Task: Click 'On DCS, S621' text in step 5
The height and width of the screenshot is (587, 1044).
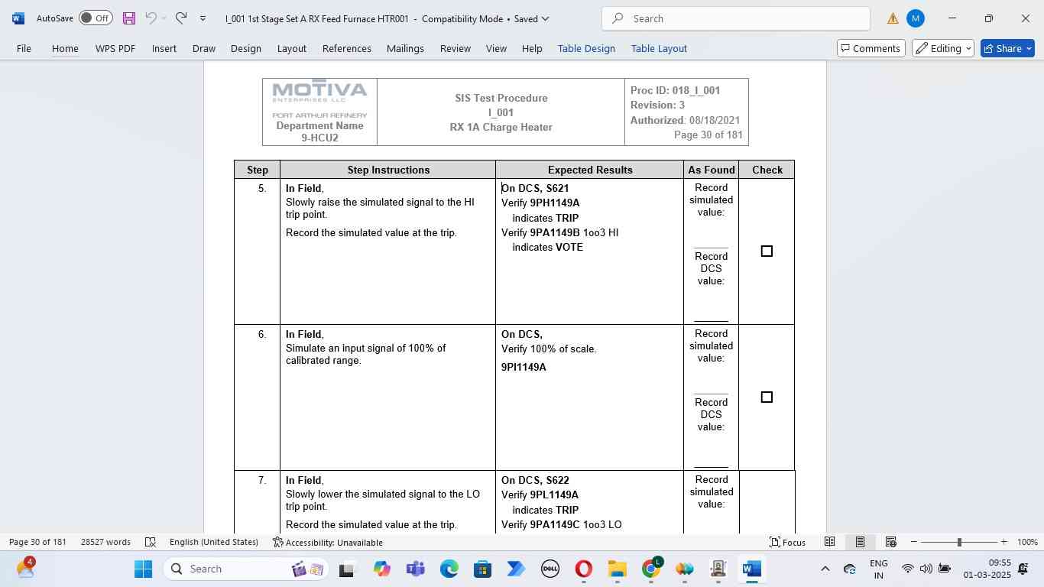Action: tap(535, 188)
